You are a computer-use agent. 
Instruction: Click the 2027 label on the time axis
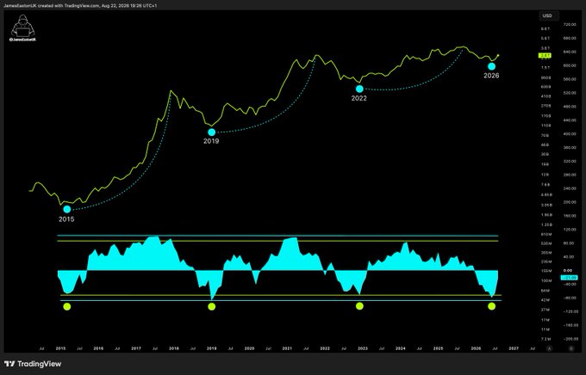[514, 348]
